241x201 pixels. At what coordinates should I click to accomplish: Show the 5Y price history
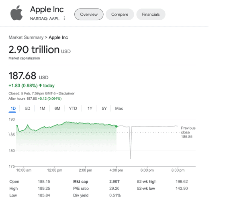104,109
